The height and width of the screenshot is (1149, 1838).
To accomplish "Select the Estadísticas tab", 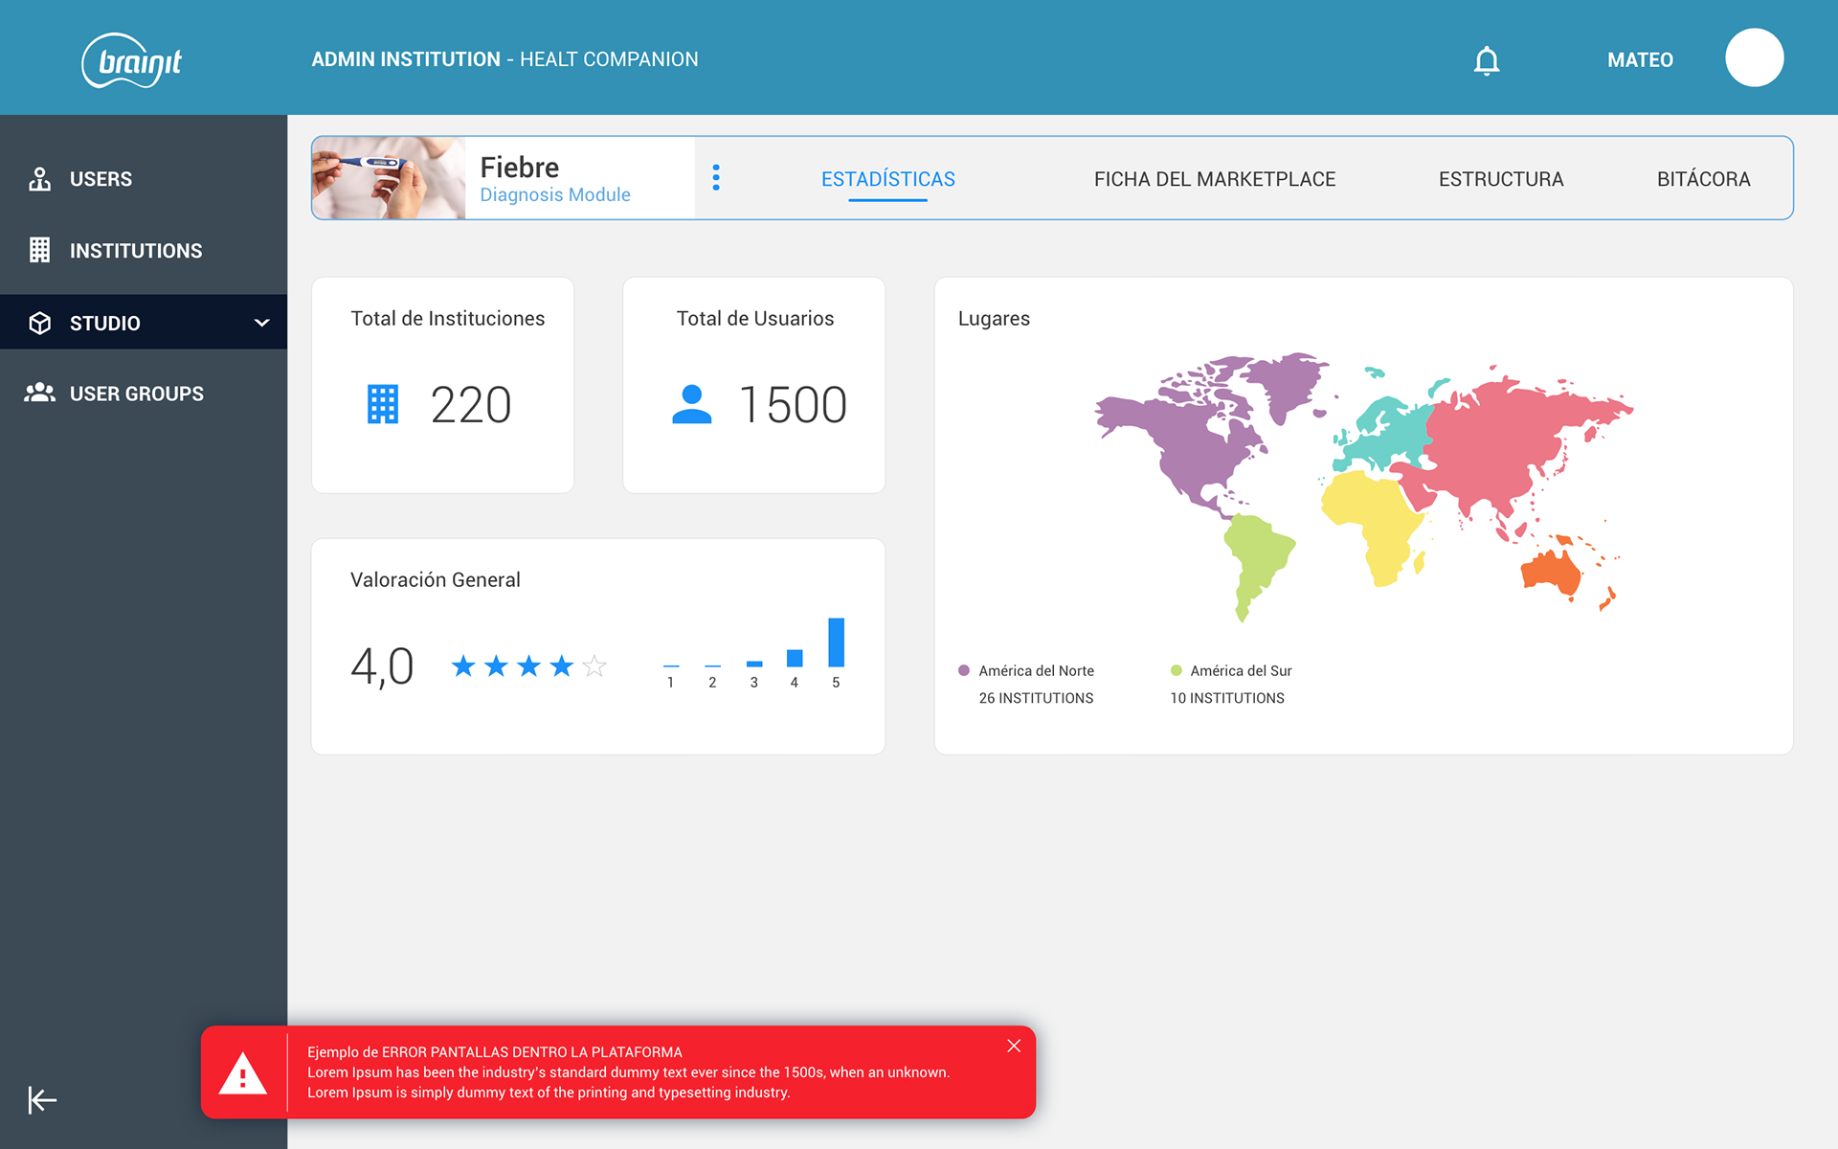I will click(887, 179).
